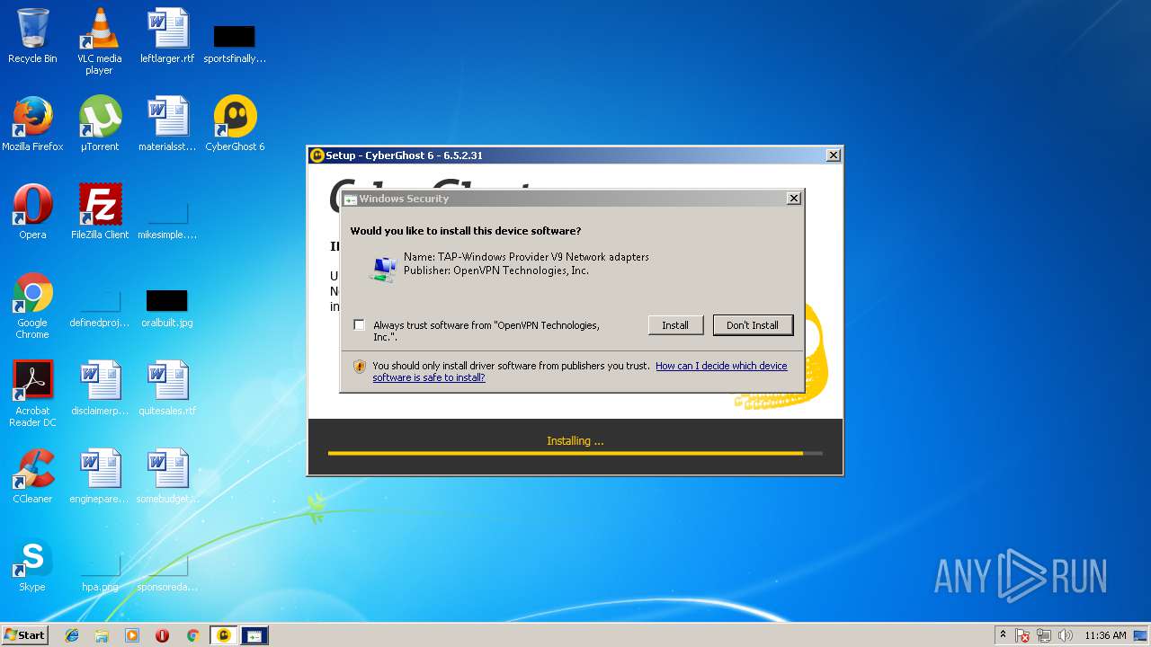1151x647 pixels.
Task: Click Chrome icon in taskbar
Action: 192,635
